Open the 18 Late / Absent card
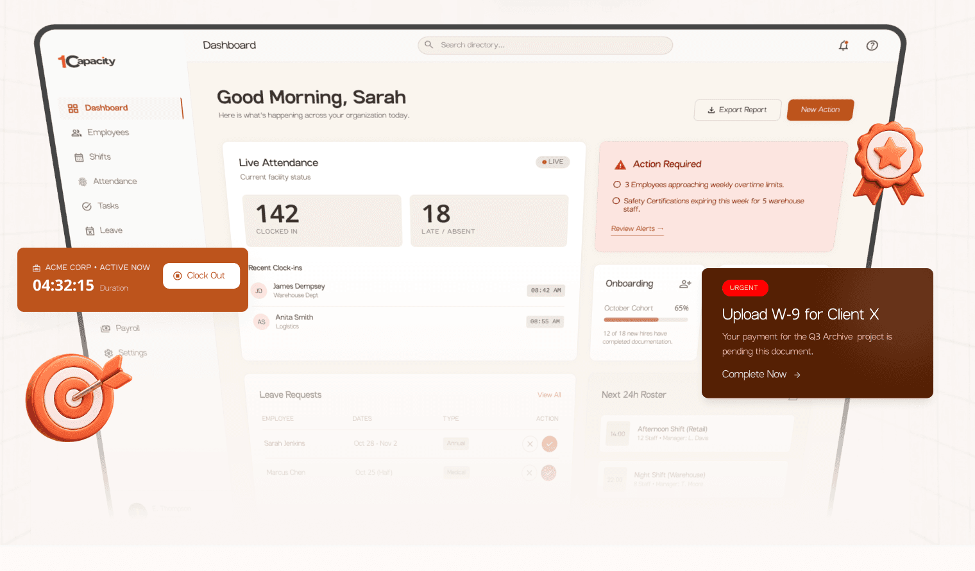This screenshot has width=975, height=571. pyautogui.click(x=489, y=221)
